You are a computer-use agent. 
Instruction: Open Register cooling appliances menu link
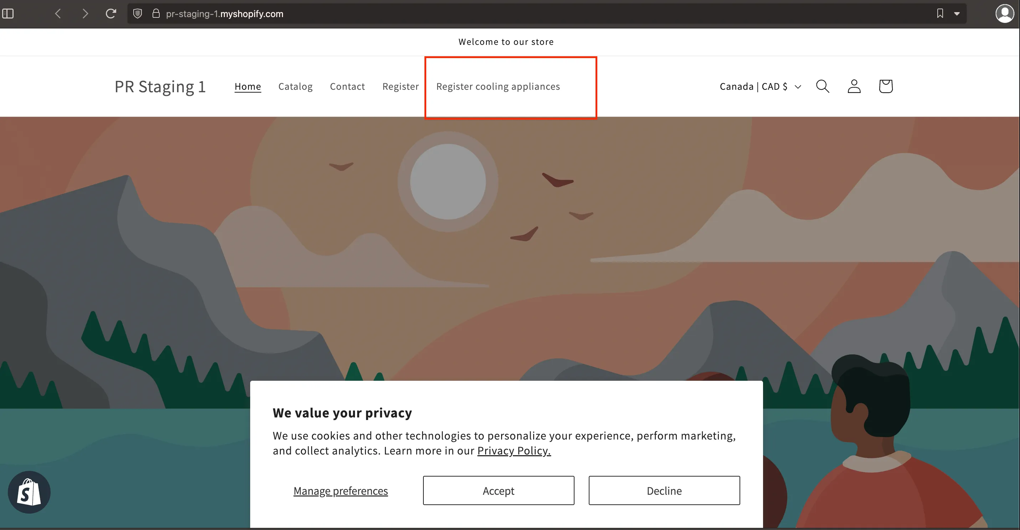(498, 86)
